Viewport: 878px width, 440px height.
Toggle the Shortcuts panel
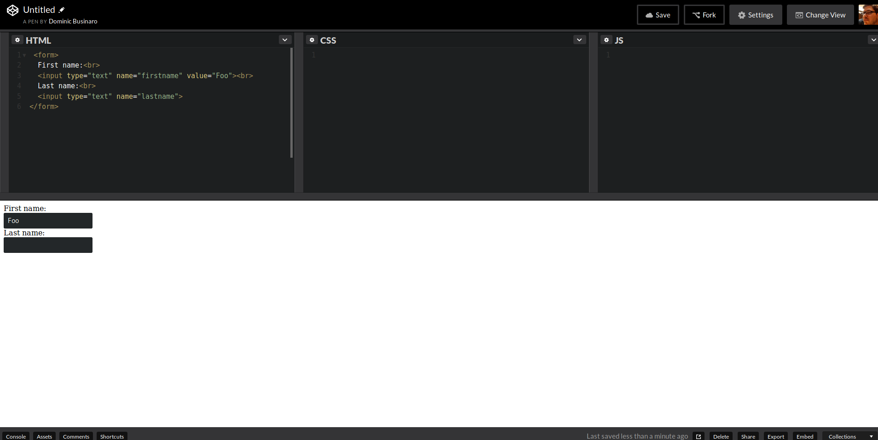pos(111,436)
